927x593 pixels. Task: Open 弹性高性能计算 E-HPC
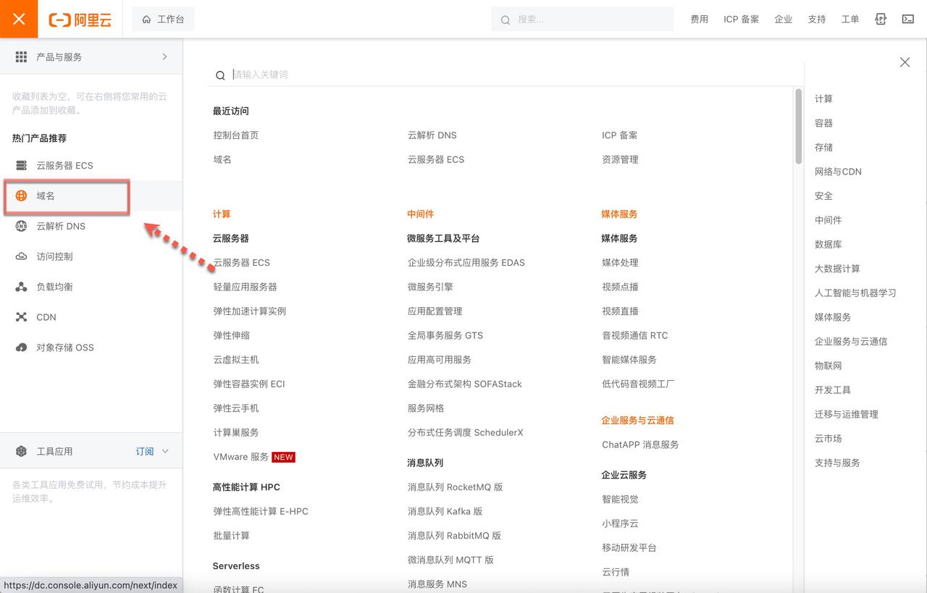tap(261, 511)
